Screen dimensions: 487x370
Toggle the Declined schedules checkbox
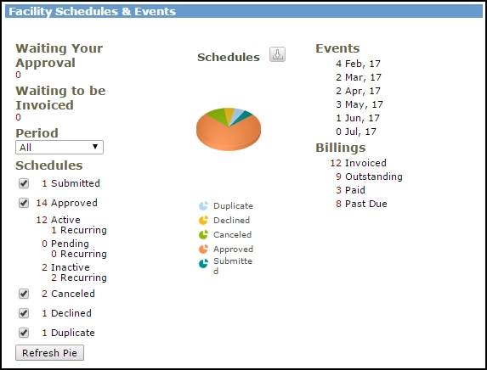24,313
